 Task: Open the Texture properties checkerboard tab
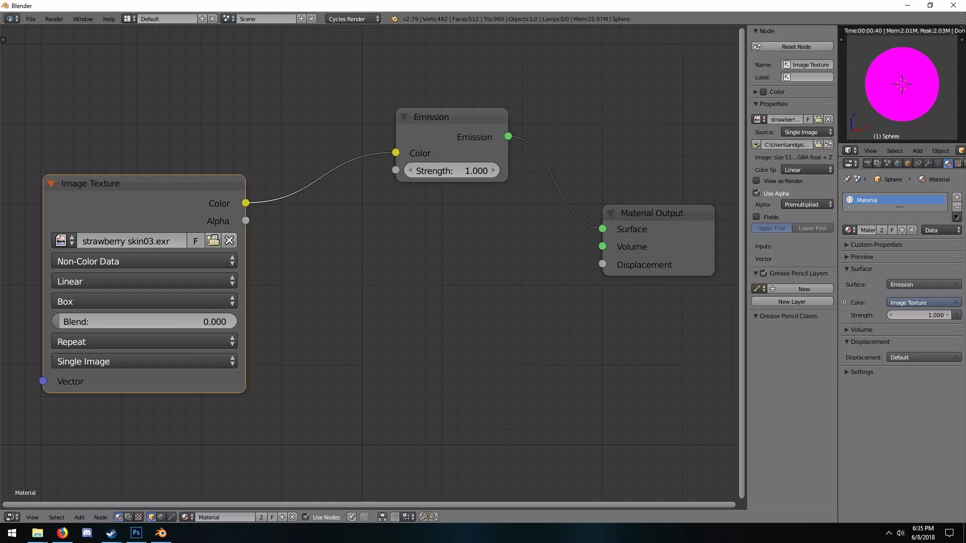coord(958,163)
